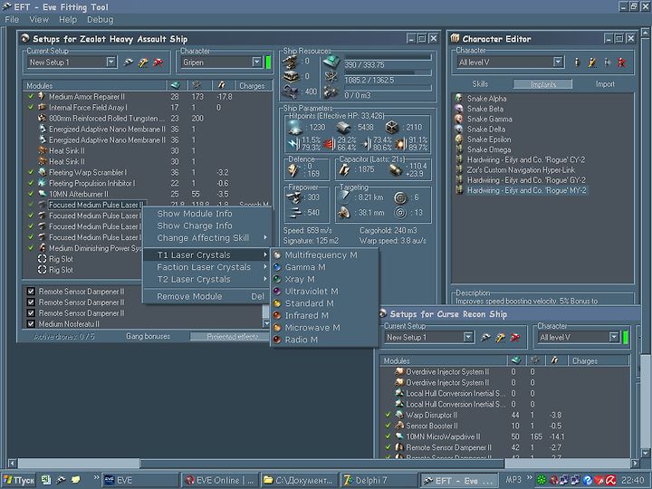
Task: Click the Gang bonuses button
Action: (148, 336)
